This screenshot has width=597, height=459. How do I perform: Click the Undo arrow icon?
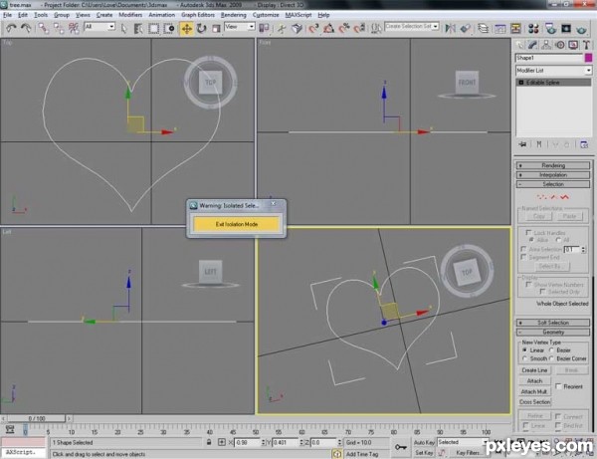11,28
